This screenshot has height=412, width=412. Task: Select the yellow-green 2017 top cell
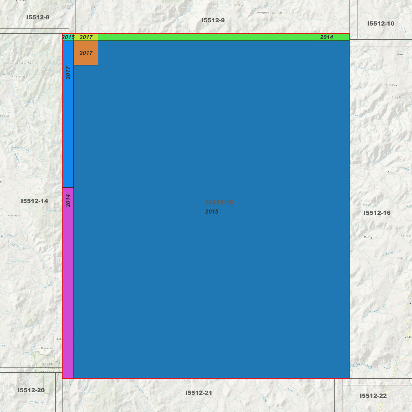click(x=86, y=37)
